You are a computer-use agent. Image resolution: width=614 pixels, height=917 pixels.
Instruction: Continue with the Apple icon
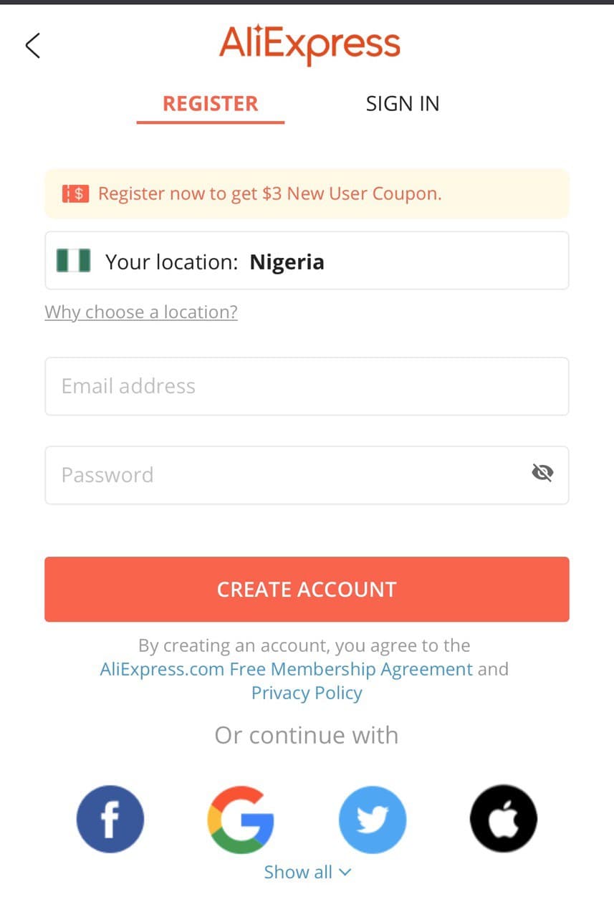pyautogui.click(x=504, y=820)
